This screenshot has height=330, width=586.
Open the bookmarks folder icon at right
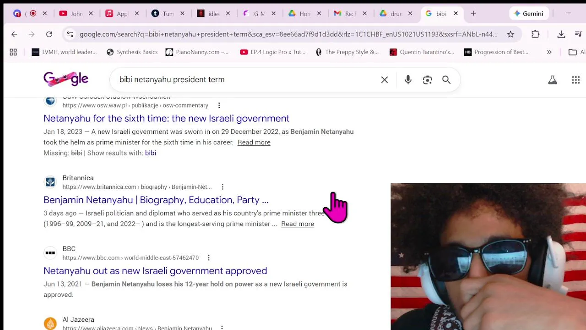tap(572, 52)
